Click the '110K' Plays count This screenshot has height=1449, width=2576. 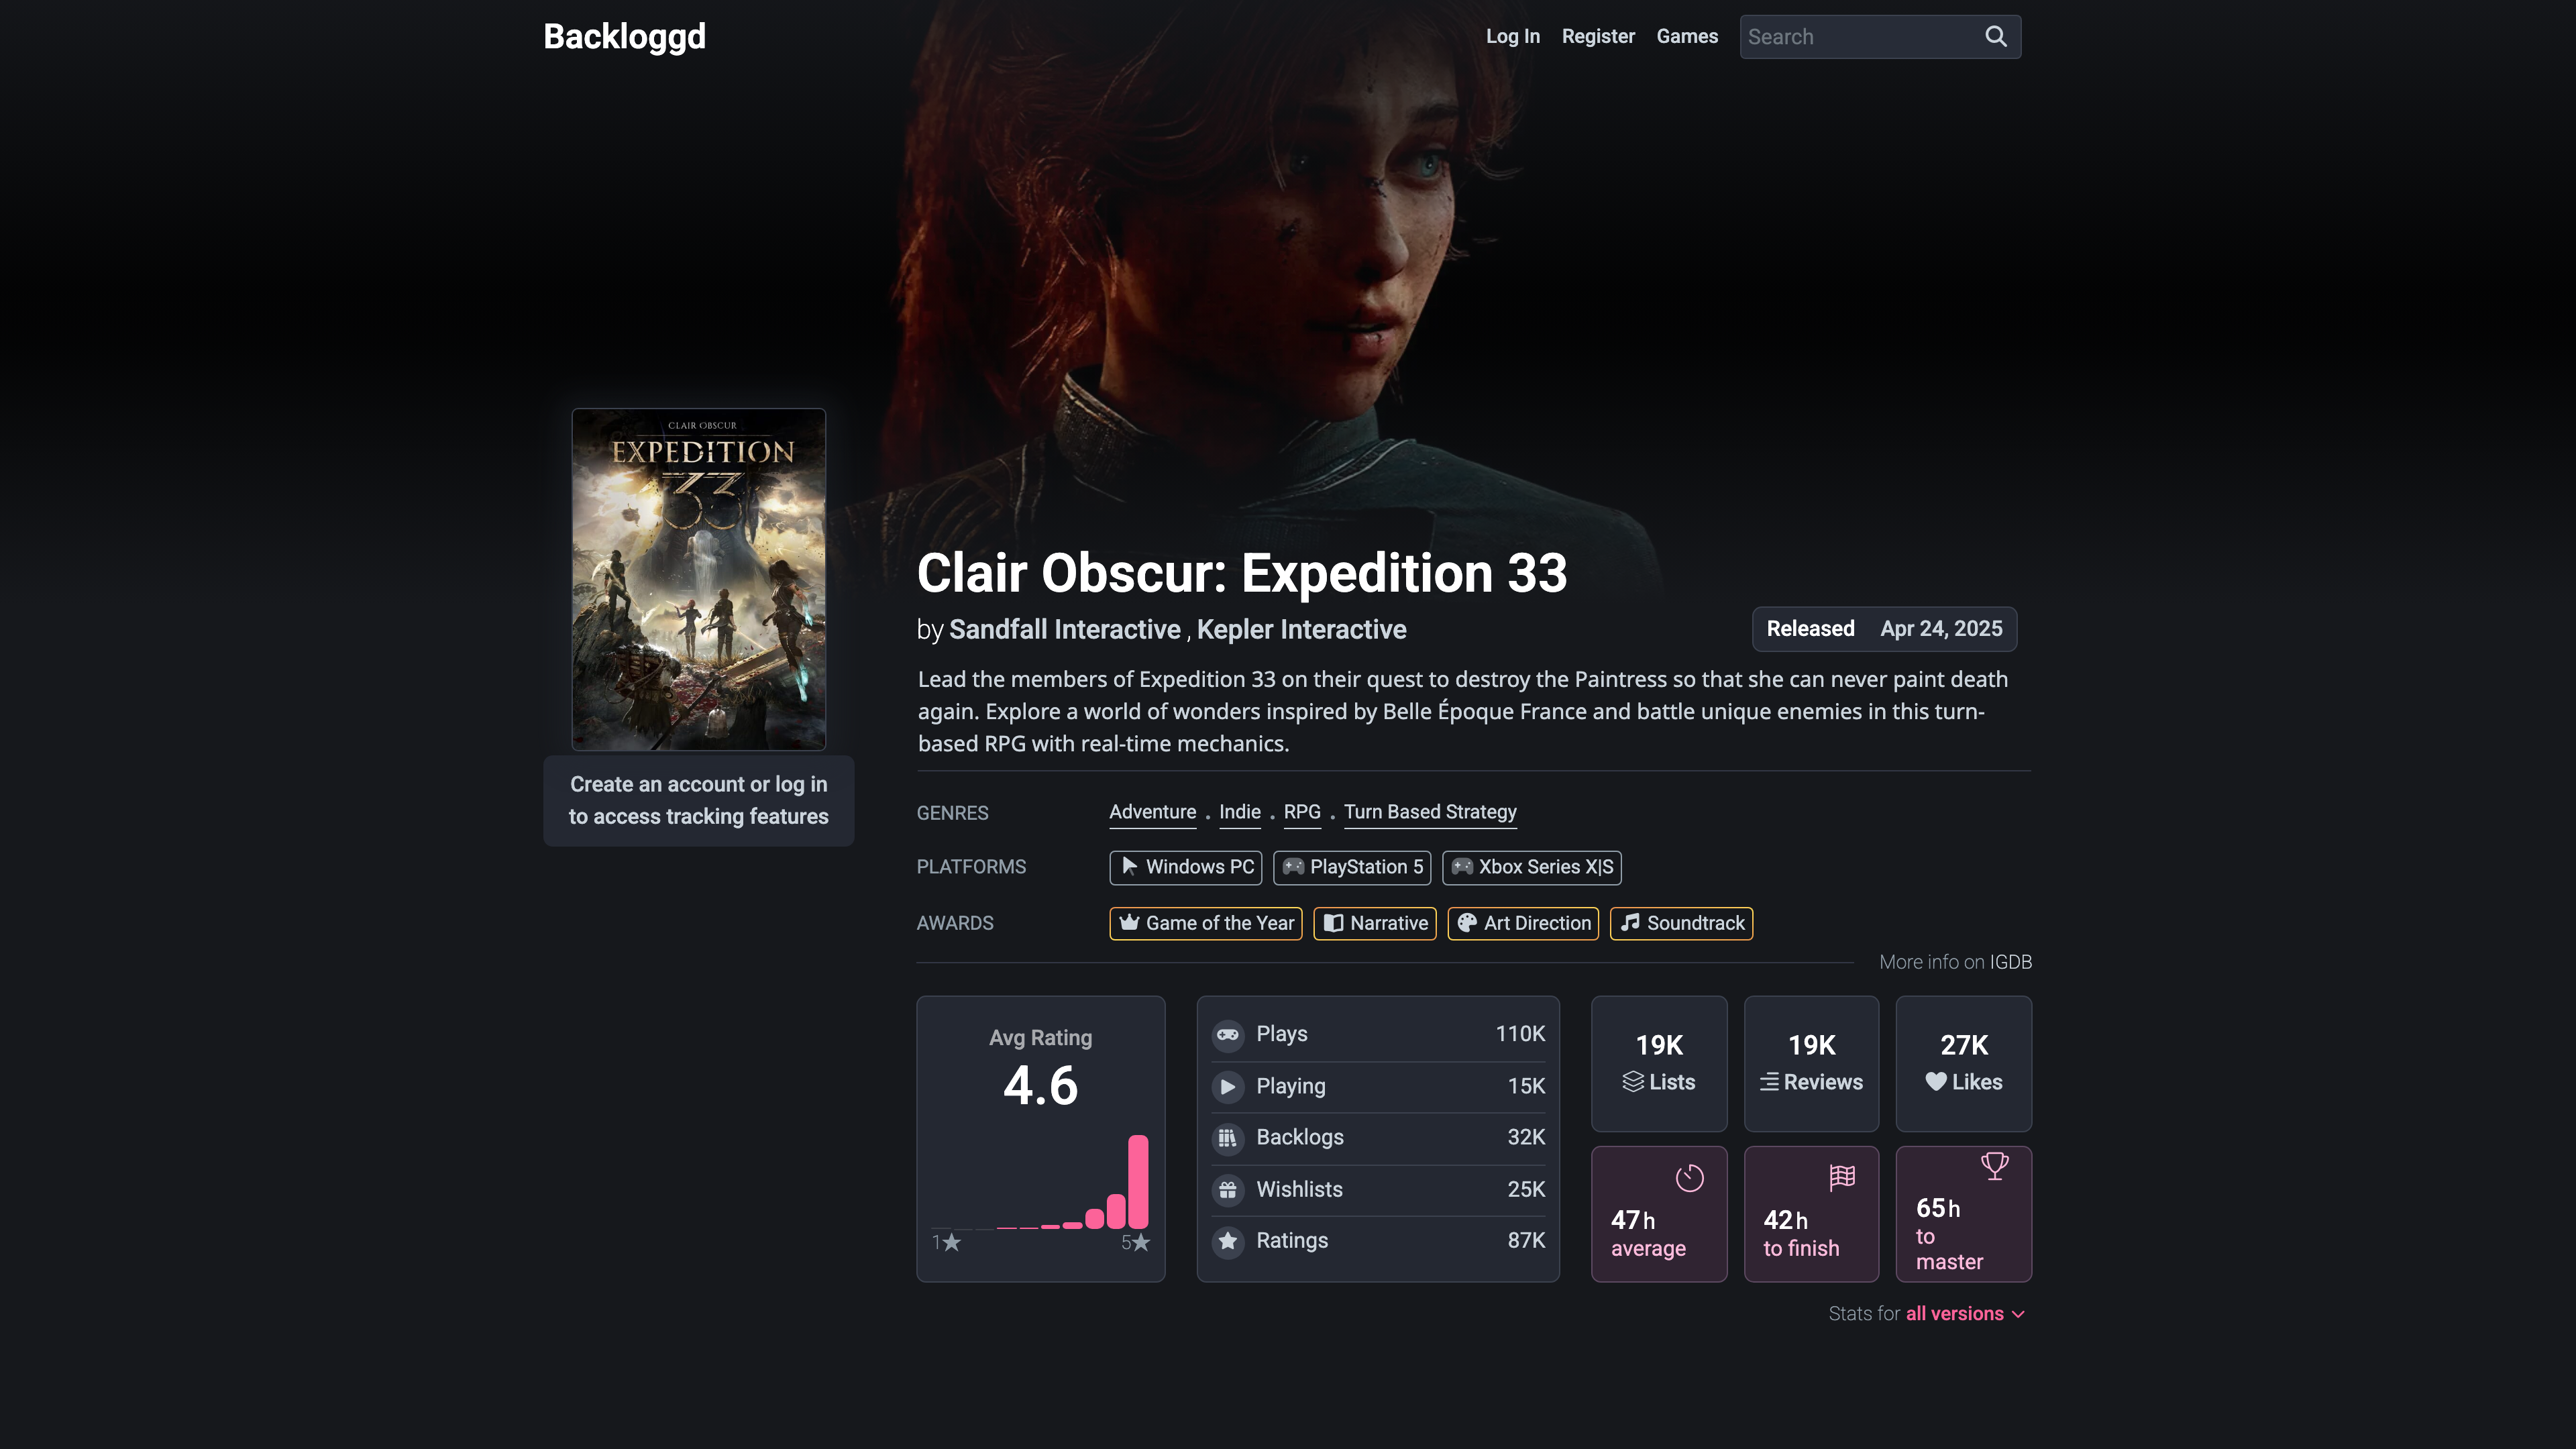click(x=1520, y=1034)
